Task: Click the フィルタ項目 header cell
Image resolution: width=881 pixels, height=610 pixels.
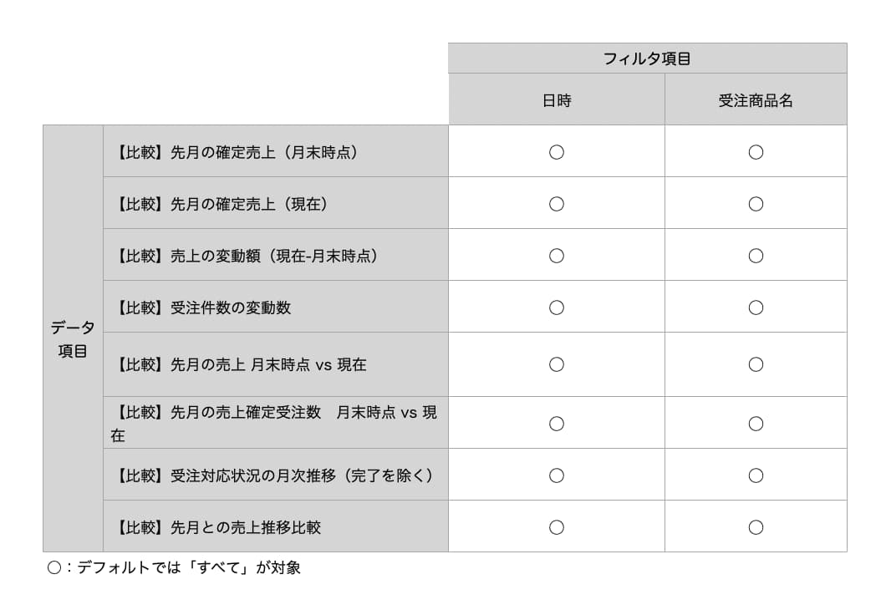Action: [x=647, y=58]
